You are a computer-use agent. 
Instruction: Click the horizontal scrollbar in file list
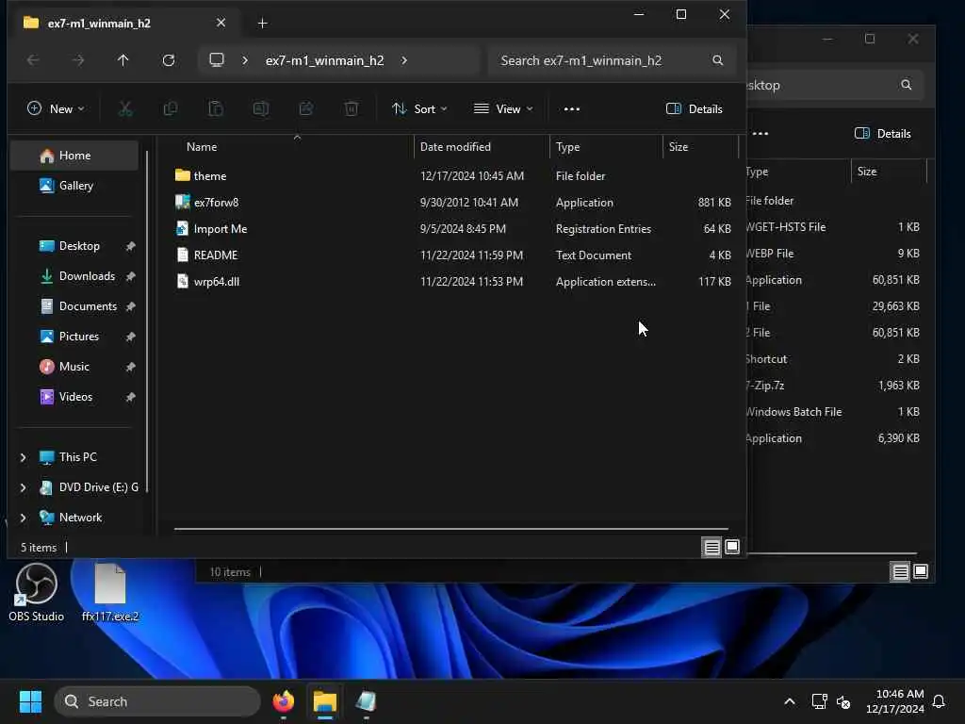(451, 528)
